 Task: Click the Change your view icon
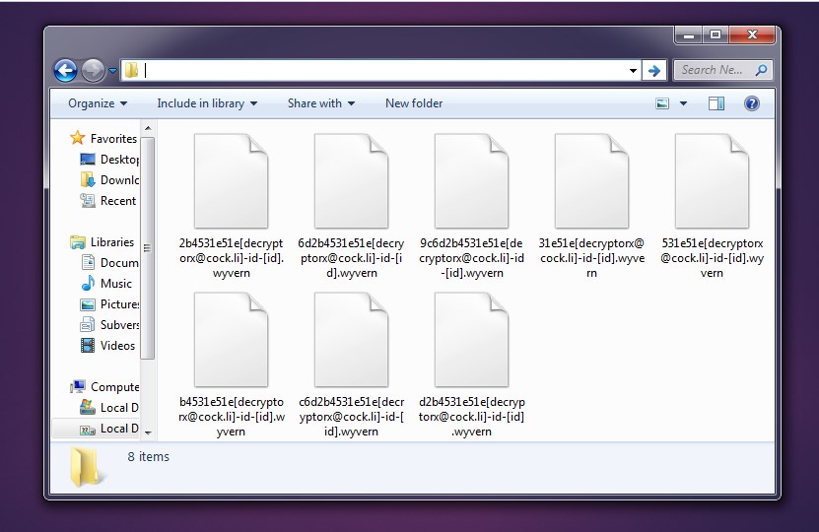(661, 103)
